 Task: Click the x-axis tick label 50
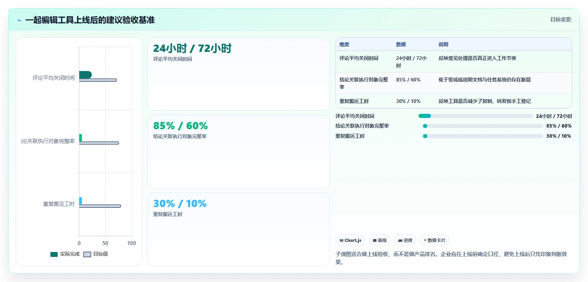pos(105,243)
